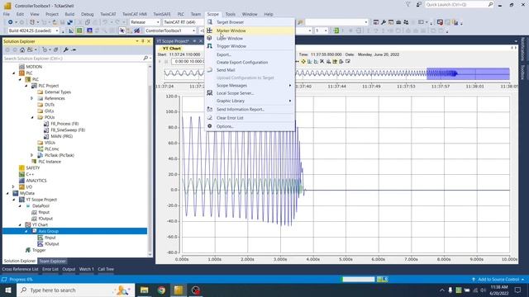Open the Error List tab
This screenshot has width=529, height=297.
pyautogui.click(x=50, y=269)
